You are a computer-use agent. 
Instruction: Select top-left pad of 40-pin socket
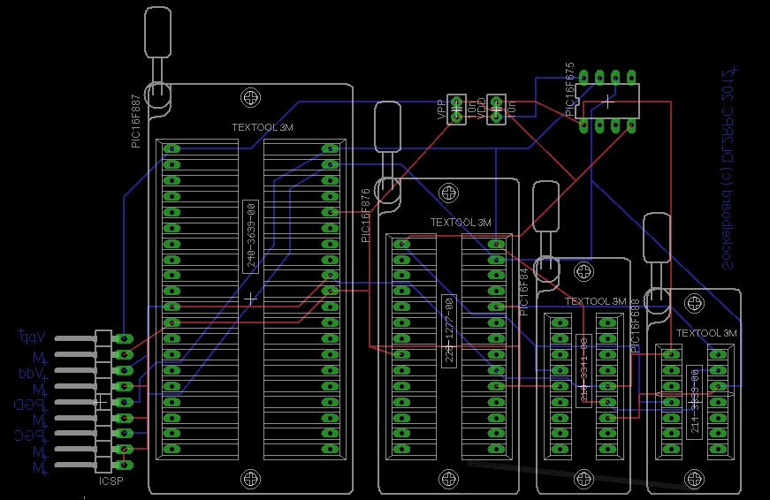(172, 148)
